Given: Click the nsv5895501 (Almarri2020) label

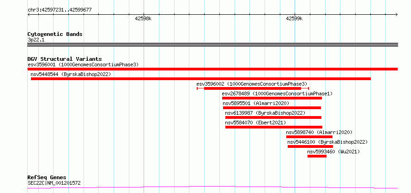Looking at the screenshot, I should click(x=256, y=103).
